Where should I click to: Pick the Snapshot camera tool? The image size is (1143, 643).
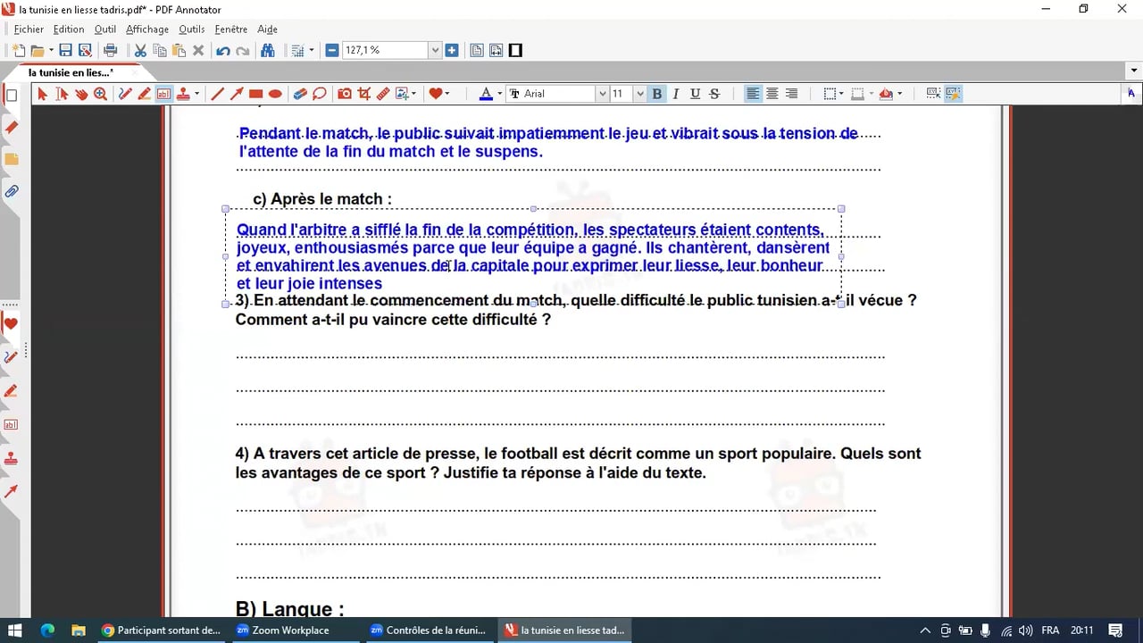click(x=345, y=94)
